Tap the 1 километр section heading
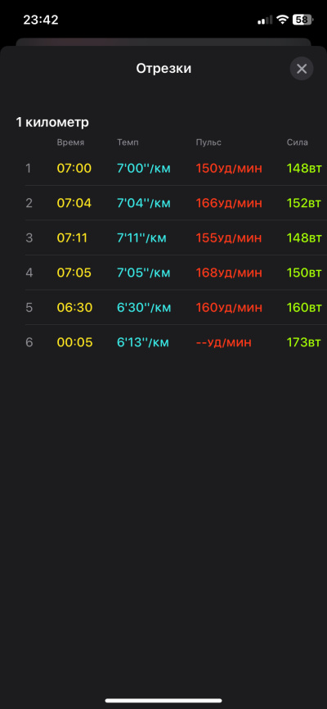The height and width of the screenshot is (709, 327). click(52, 123)
